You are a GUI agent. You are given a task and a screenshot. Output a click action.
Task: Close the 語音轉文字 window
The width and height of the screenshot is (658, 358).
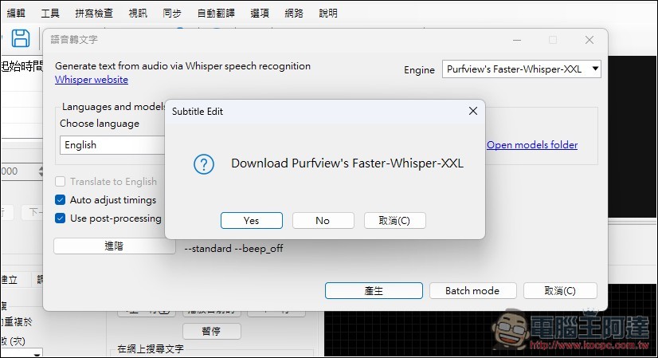[x=589, y=40]
